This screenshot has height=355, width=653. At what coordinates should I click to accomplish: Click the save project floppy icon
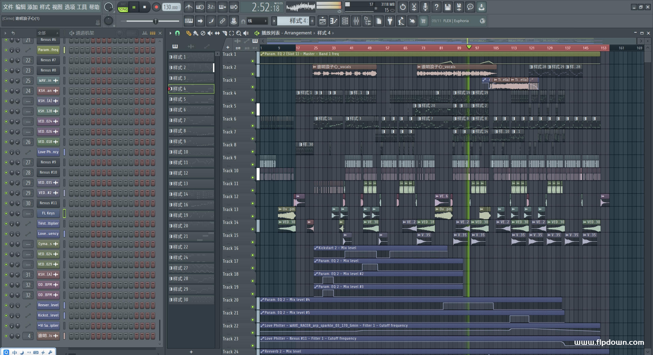448,7
